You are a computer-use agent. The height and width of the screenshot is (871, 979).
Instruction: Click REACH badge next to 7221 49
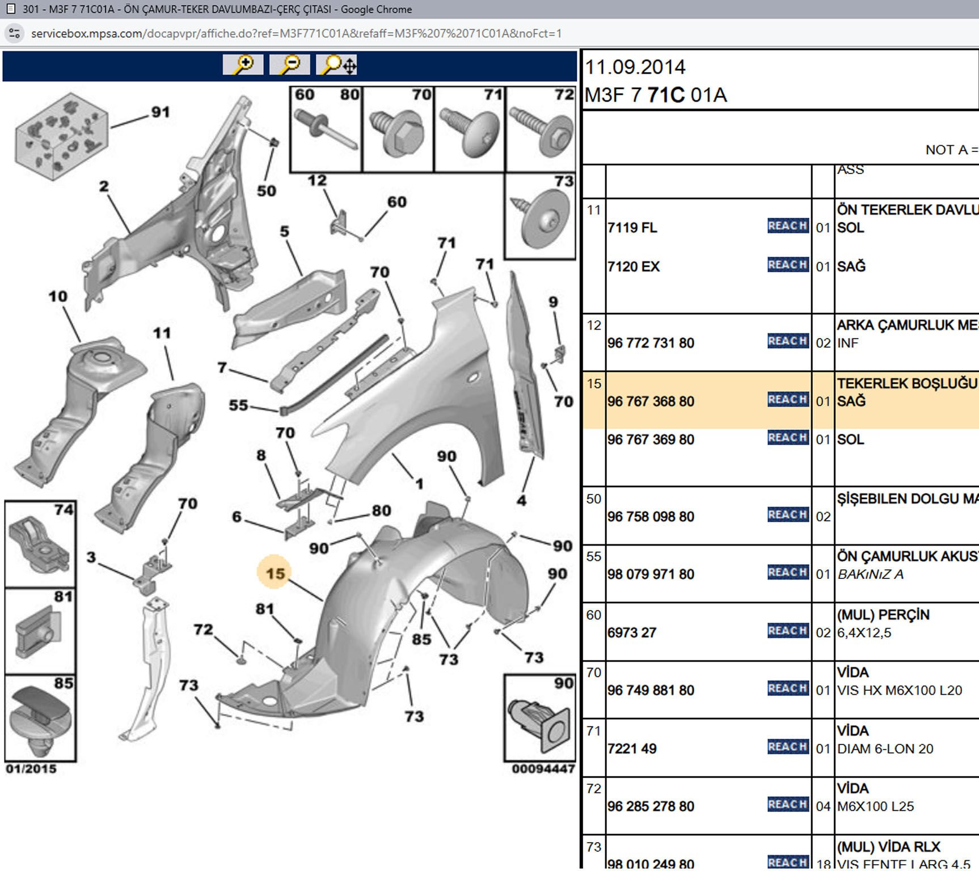787,747
